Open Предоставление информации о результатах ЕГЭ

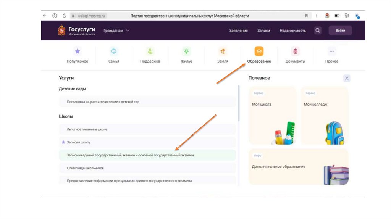[147, 180]
